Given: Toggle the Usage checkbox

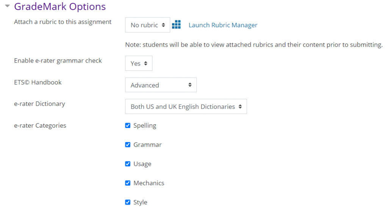Looking at the screenshot, I should [x=128, y=164].
